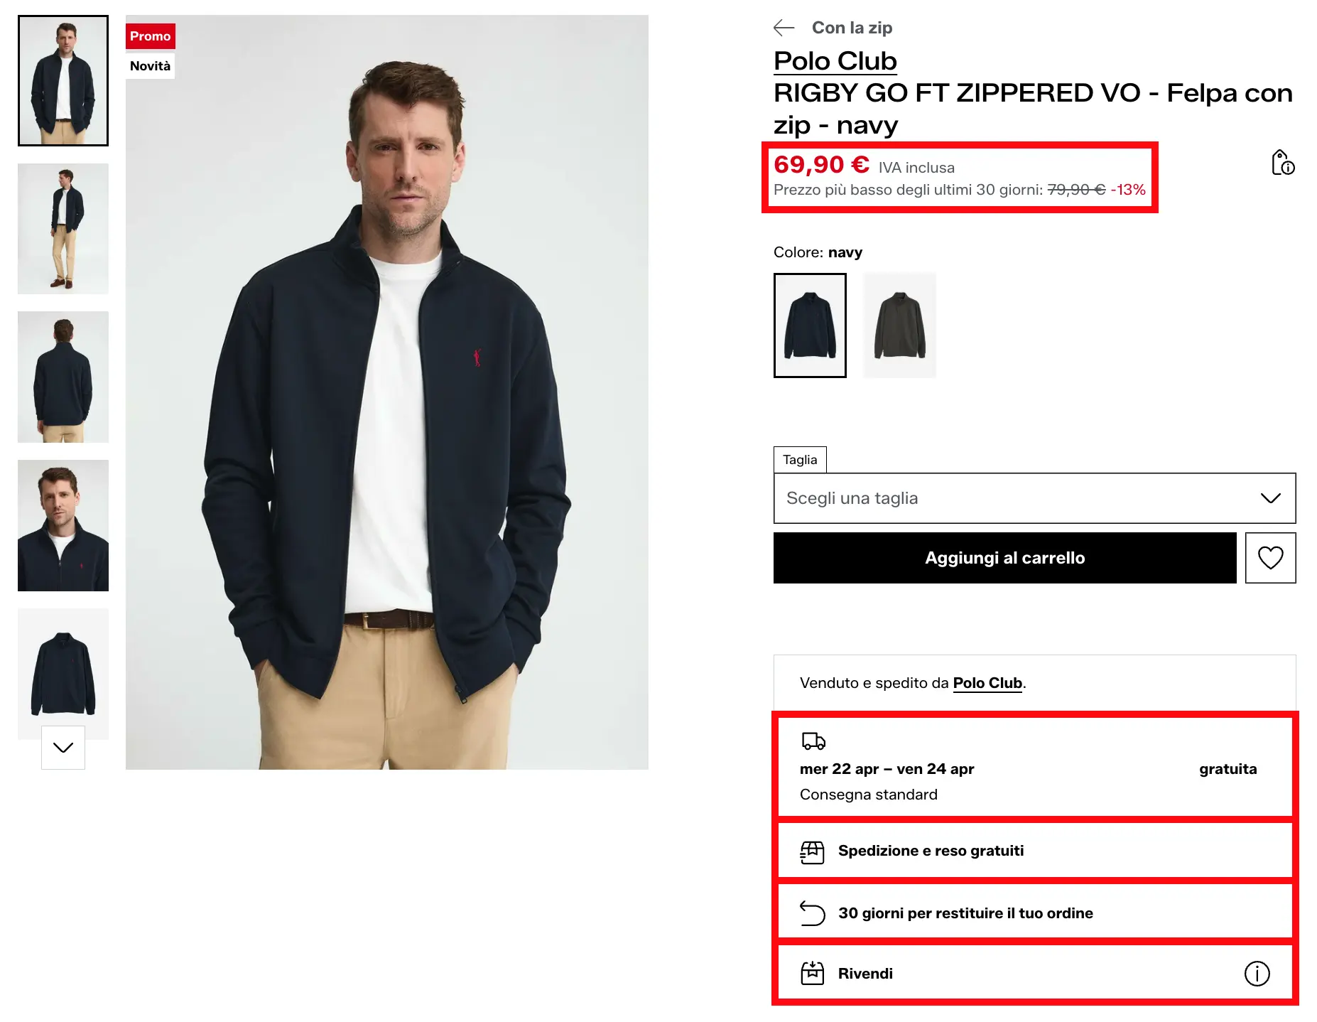Open the price info tag icon

pyautogui.click(x=1282, y=163)
